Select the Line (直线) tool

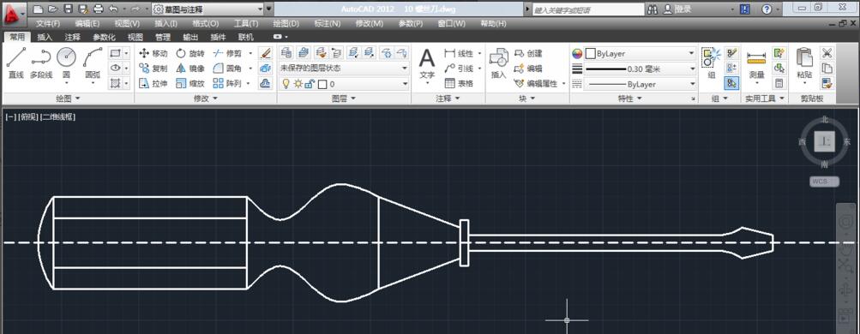(15, 63)
